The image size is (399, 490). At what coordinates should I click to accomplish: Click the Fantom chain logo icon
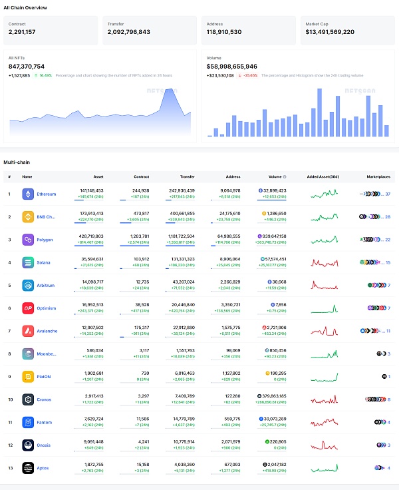pyautogui.click(x=28, y=422)
